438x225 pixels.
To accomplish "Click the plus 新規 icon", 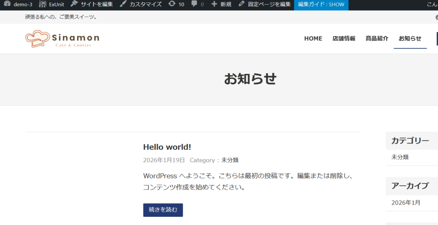I will [214, 4].
